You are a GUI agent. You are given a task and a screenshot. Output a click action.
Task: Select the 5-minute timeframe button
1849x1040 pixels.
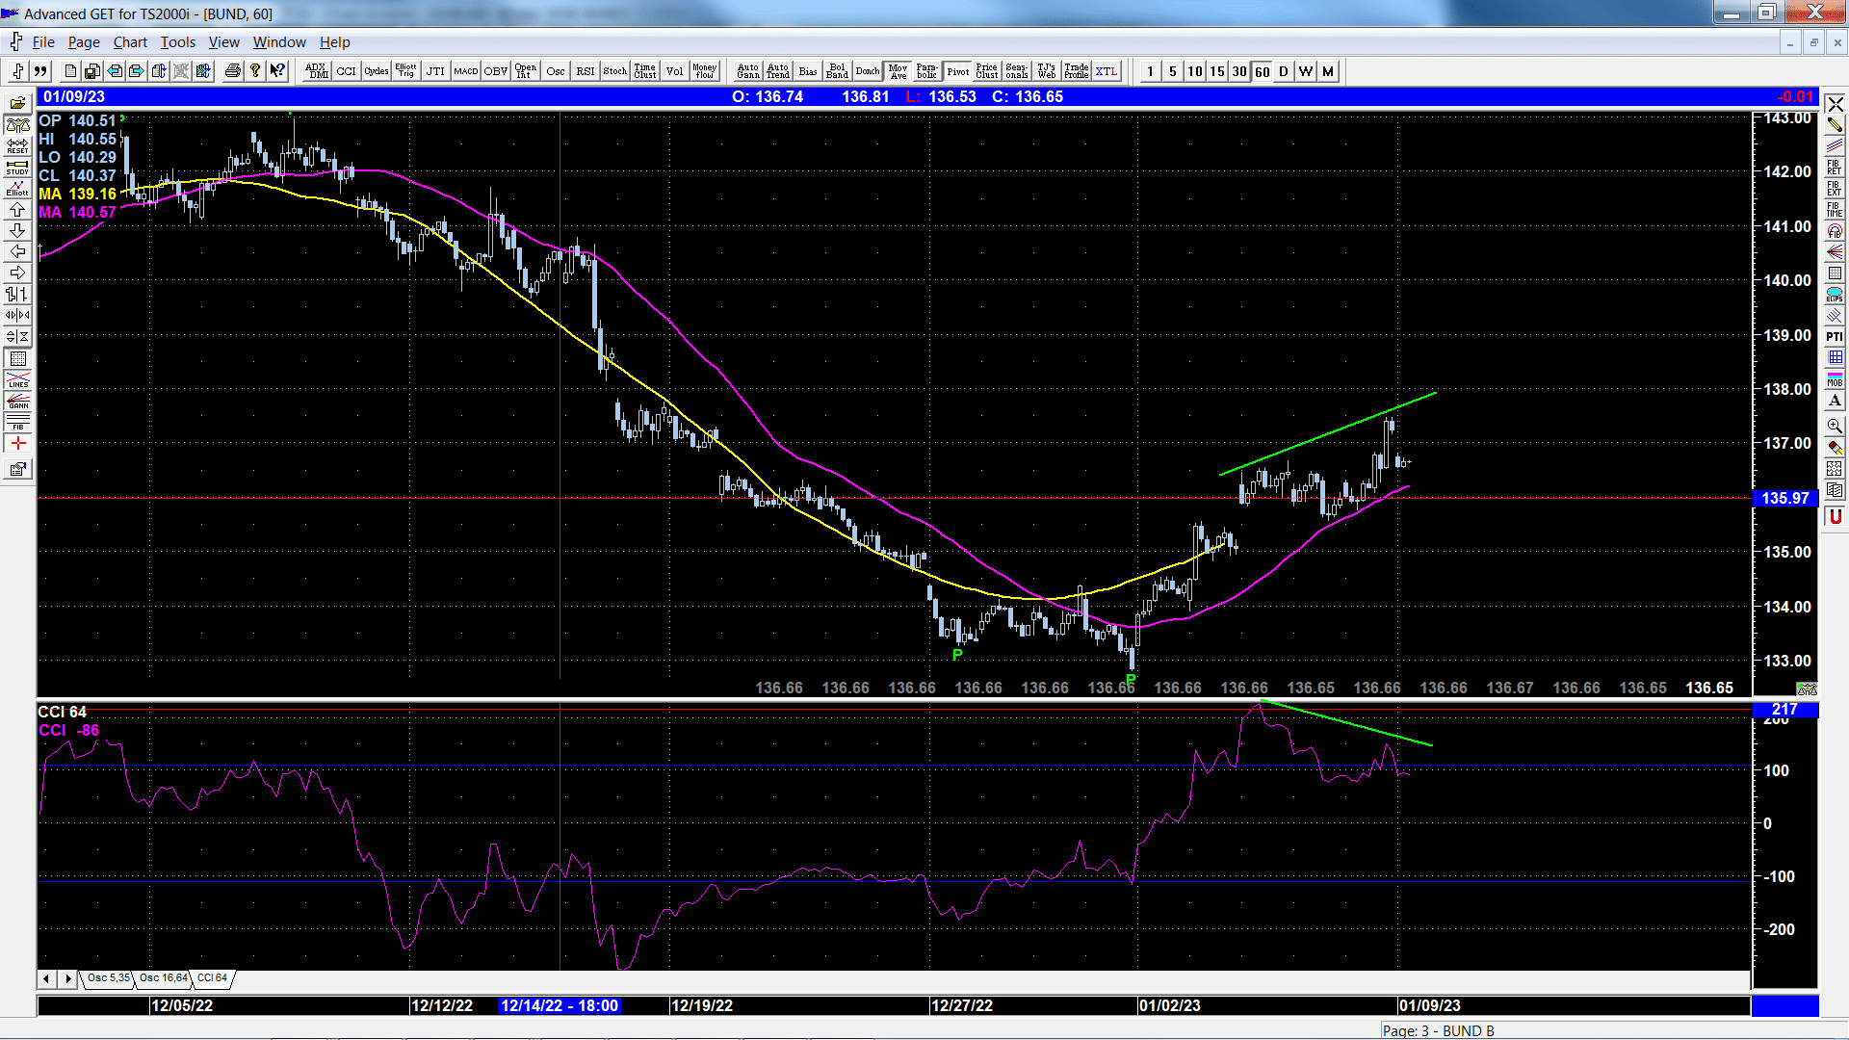click(1173, 71)
